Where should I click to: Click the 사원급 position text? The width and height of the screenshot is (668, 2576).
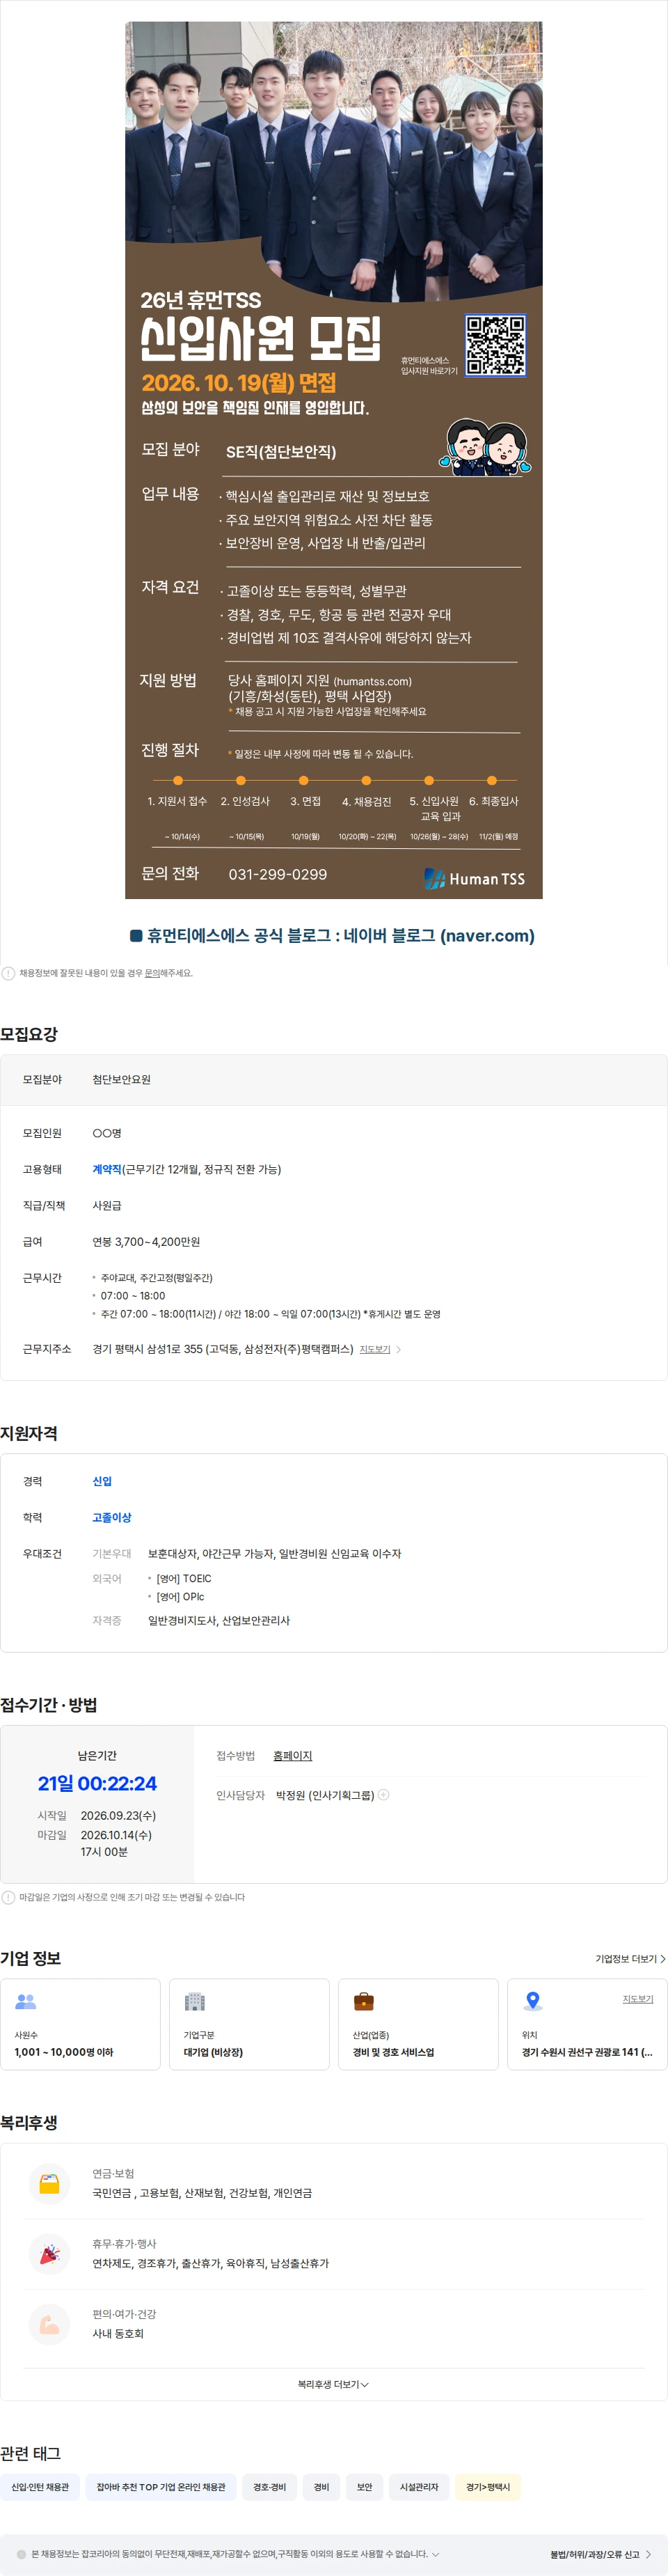point(107,1206)
